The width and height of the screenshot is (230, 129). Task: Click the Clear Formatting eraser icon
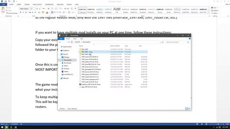(x=49, y=9)
